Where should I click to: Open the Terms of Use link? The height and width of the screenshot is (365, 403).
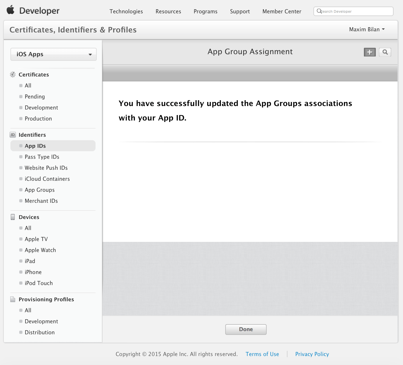point(262,354)
